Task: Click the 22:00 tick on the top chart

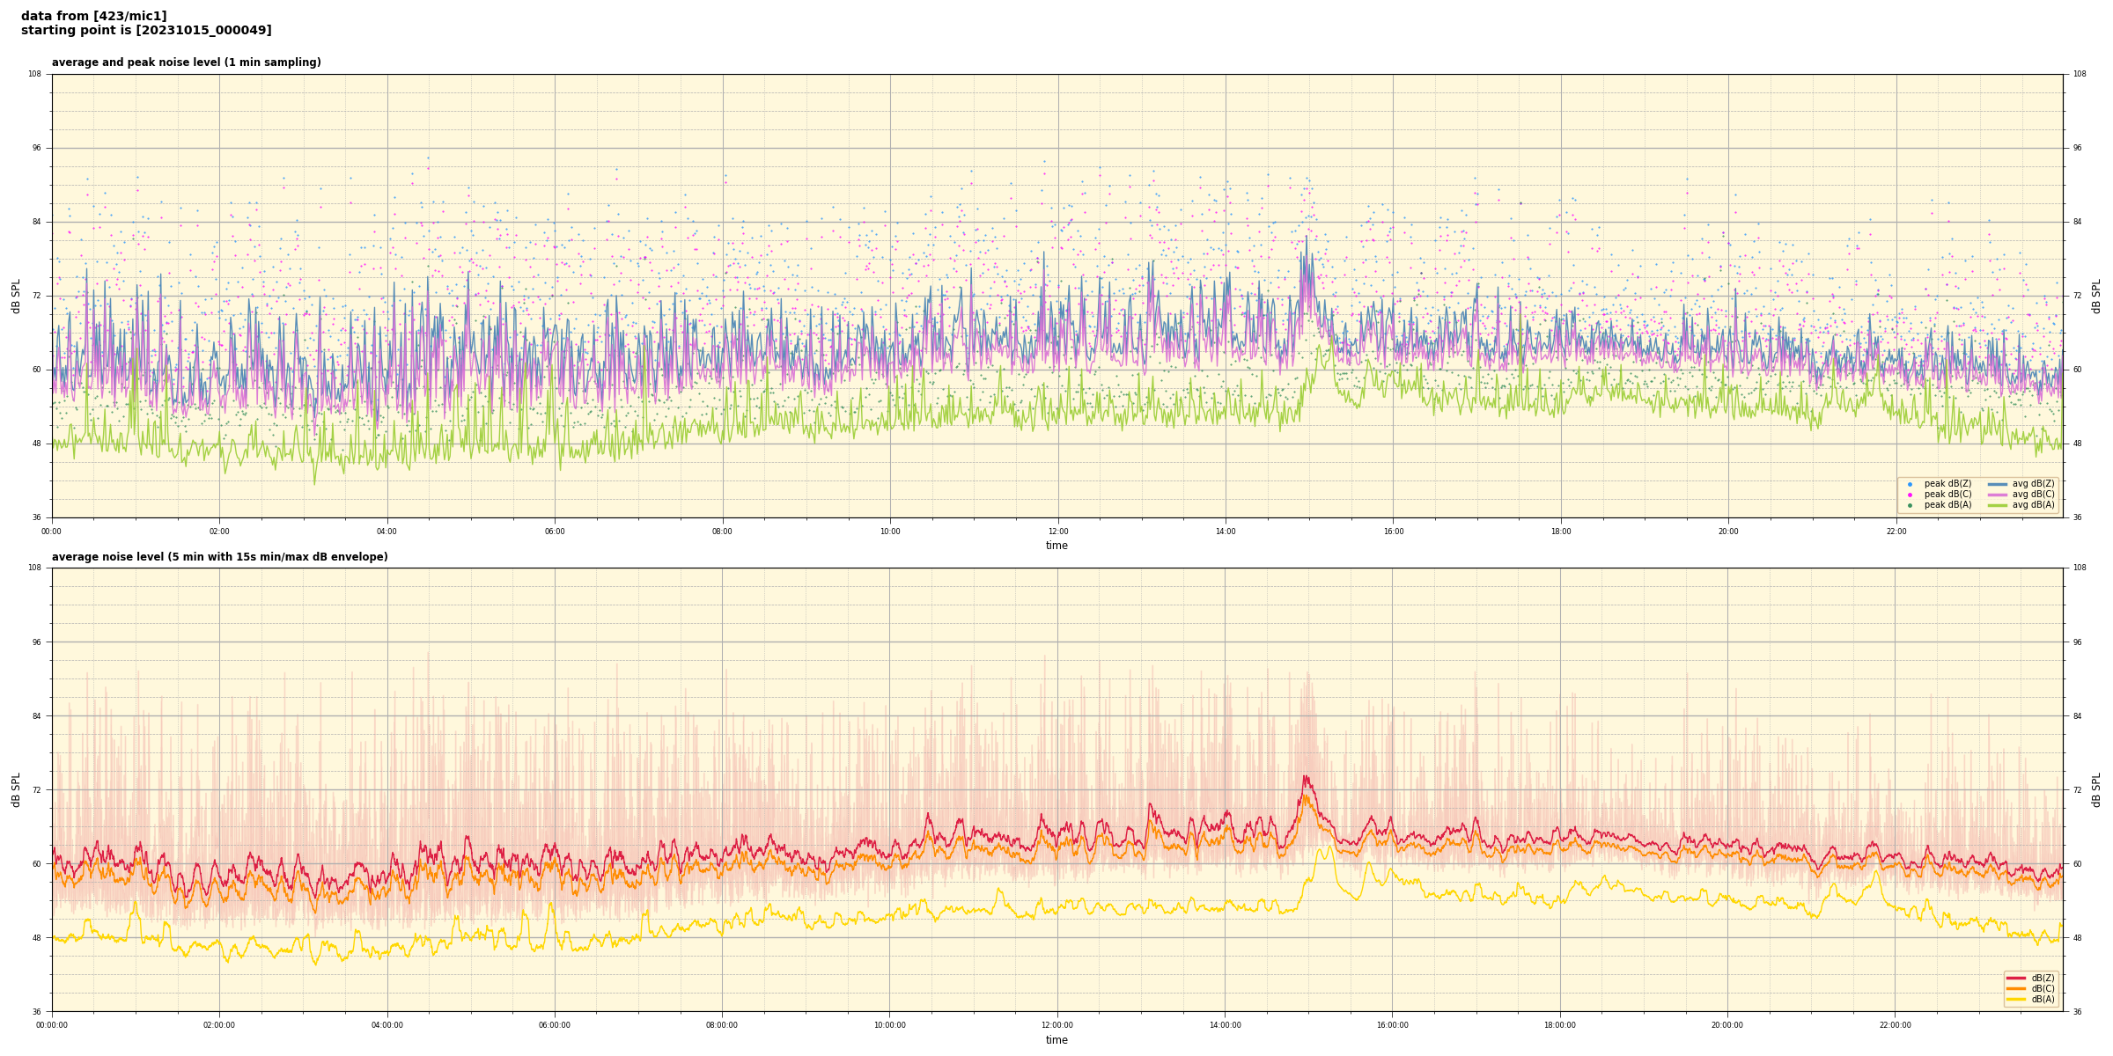Action: 1896,532
